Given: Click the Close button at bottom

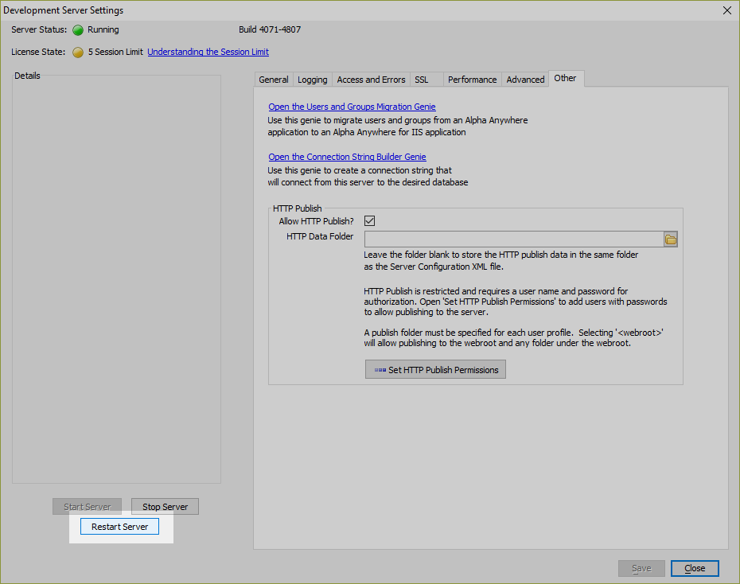Looking at the screenshot, I should pyautogui.click(x=695, y=568).
